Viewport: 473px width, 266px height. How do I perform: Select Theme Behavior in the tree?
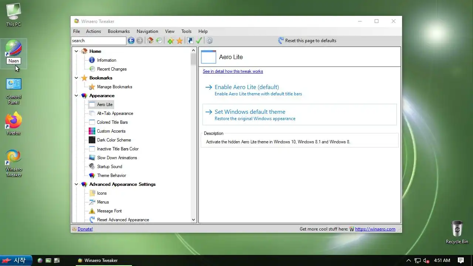click(112, 175)
